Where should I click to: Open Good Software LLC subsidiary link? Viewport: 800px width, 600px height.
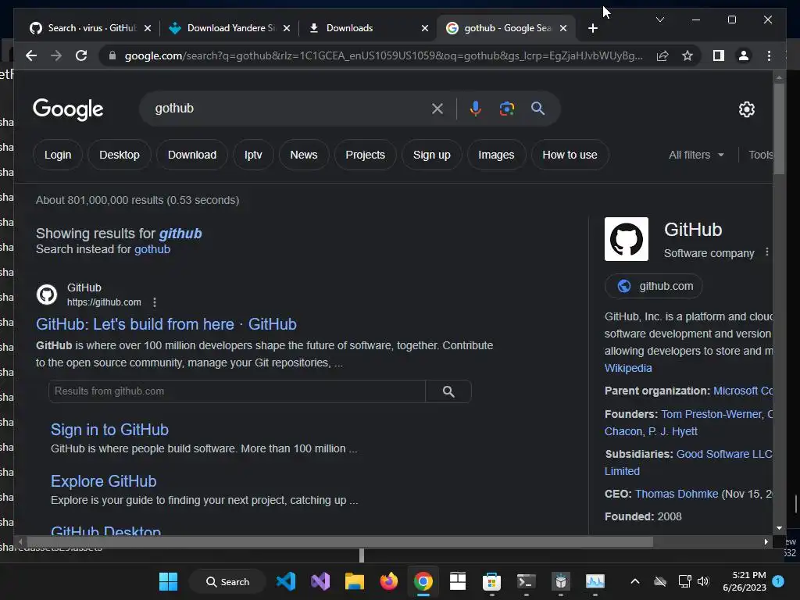[724, 454]
